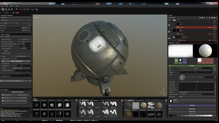Open the Edit menu
Image resolution: width=219 pixels, height=123 pixels.
click(x=7, y=6)
